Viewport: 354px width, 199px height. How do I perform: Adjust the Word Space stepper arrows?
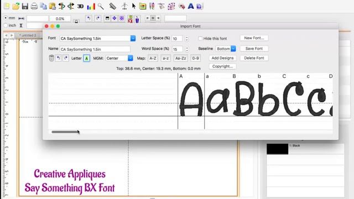187,49
